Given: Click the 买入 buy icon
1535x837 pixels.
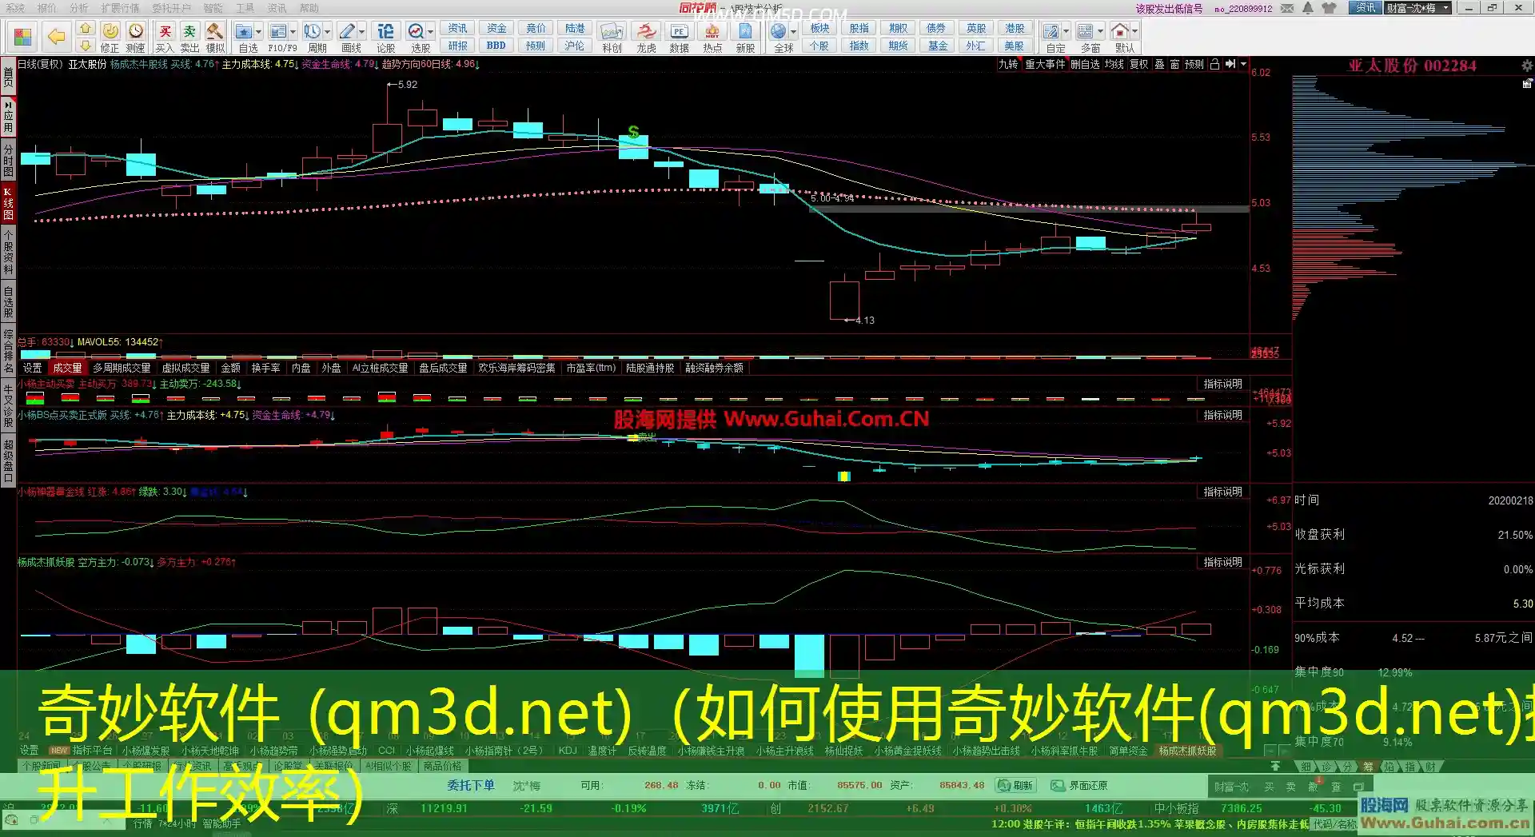Looking at the screenshot, I should click(165, 38).
